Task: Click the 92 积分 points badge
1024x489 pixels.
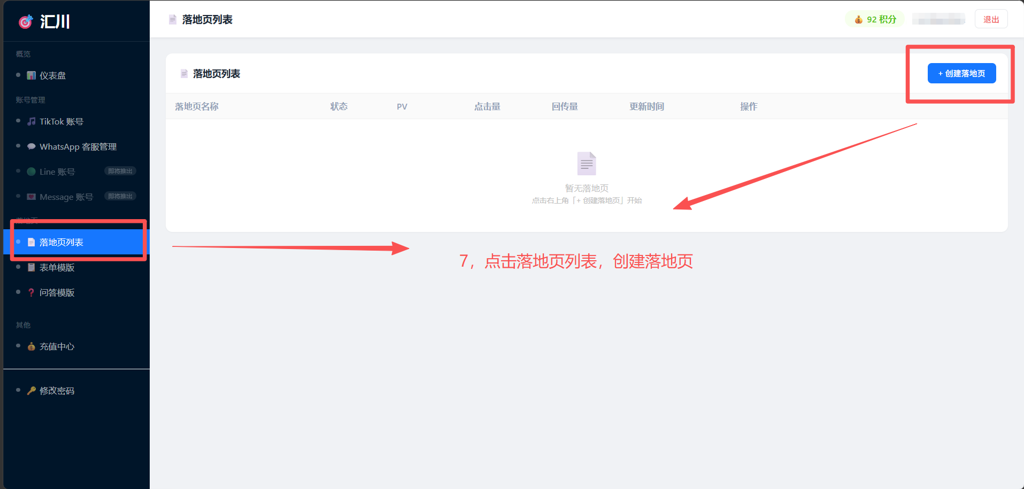Action: click(x=875, y=19)
